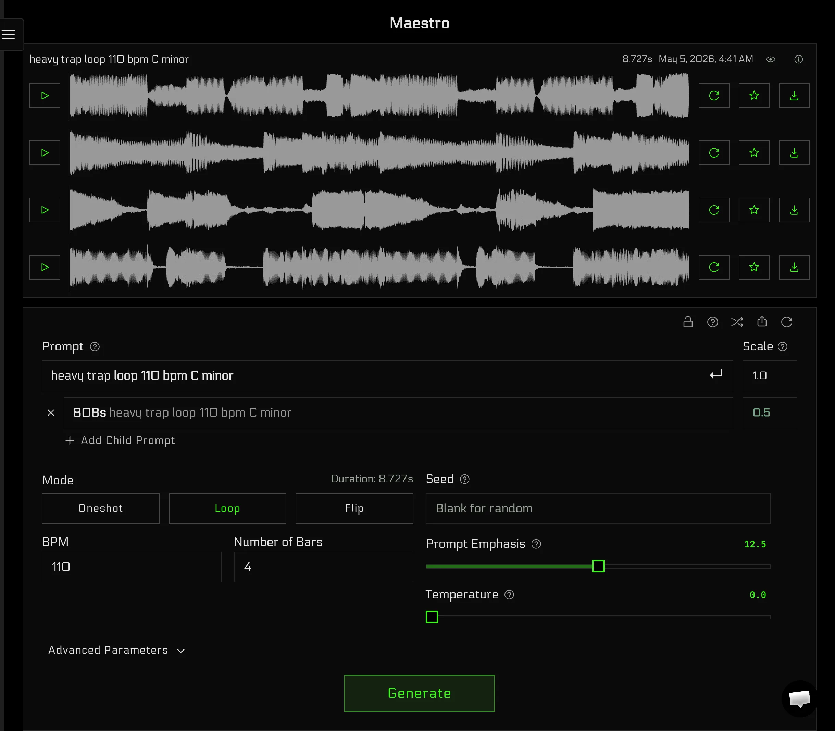This screenshot has width=835, height=731.
Task: Download the fourth waveform sample
Action: pyautogui.click(x=794, y=267)
